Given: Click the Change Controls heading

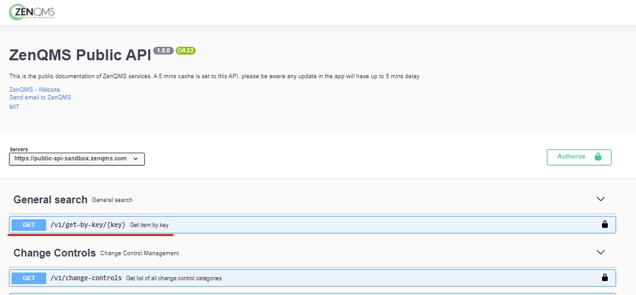Looking at the screenshot, I should (x=54, y=253).
